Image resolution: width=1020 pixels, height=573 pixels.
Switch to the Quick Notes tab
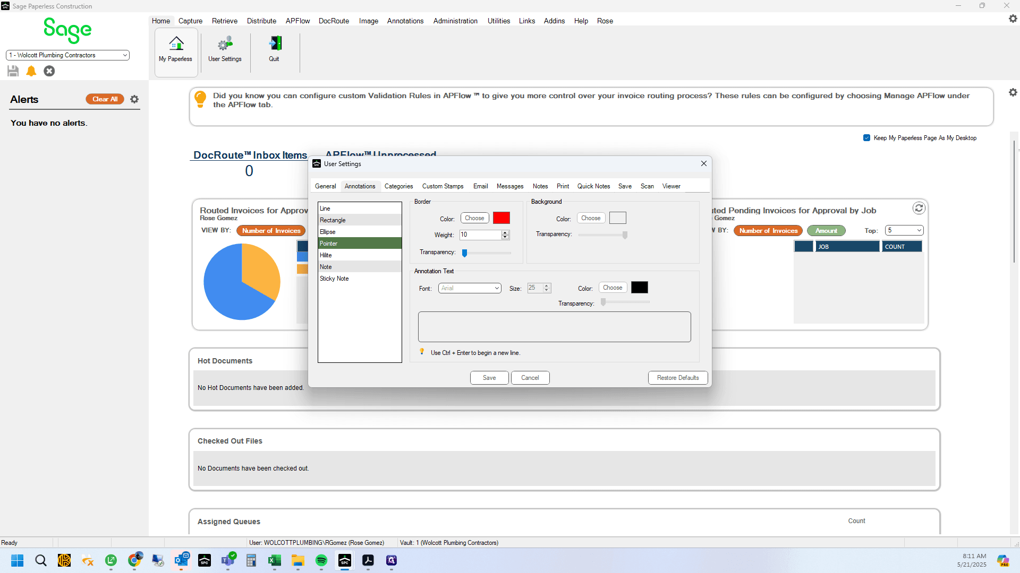click(593, 186)
